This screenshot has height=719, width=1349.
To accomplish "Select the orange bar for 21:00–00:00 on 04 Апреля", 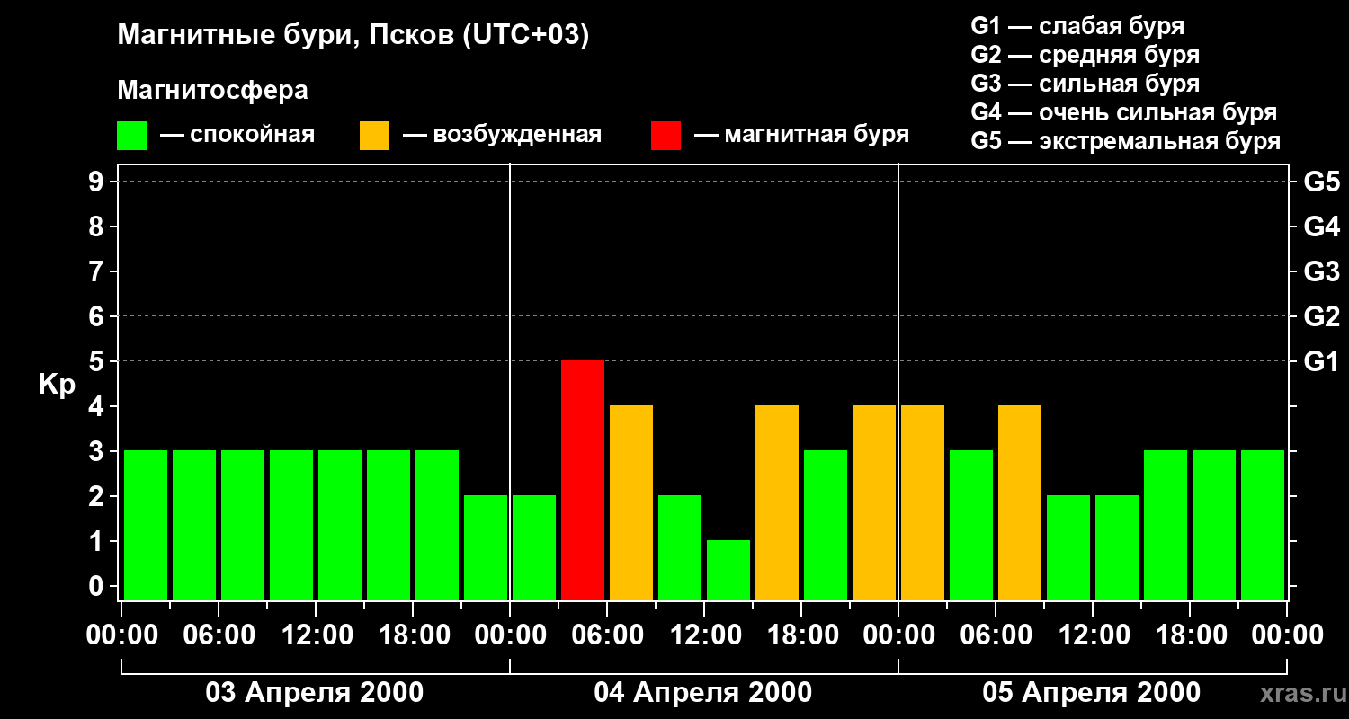I will [874, 502].
